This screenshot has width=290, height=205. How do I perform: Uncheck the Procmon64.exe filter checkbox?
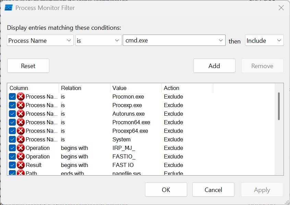pos(12,122)
